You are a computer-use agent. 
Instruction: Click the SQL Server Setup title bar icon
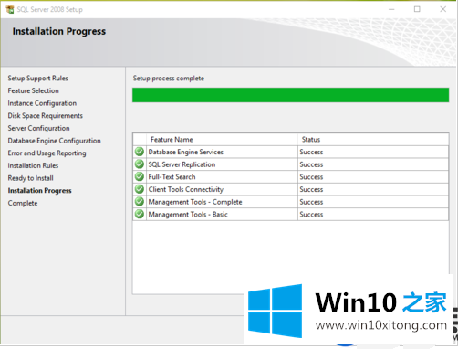pos(10,9)
